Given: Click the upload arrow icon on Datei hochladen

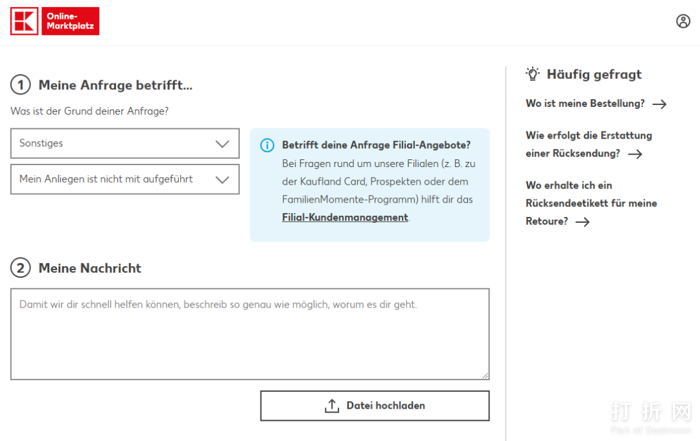Looking at the screenshot, I should (332, 406).
